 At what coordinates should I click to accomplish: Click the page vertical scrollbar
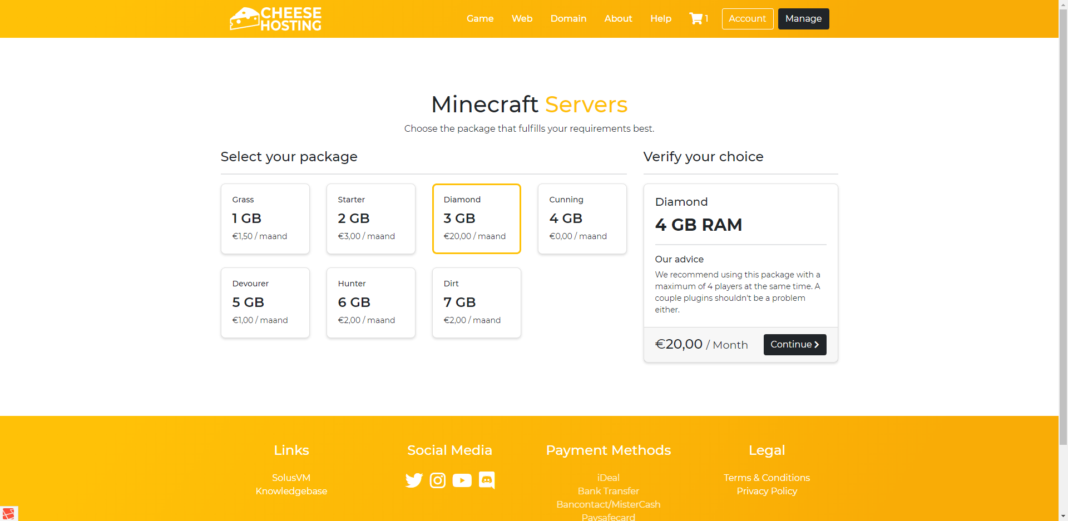(x=1063, y=222)
